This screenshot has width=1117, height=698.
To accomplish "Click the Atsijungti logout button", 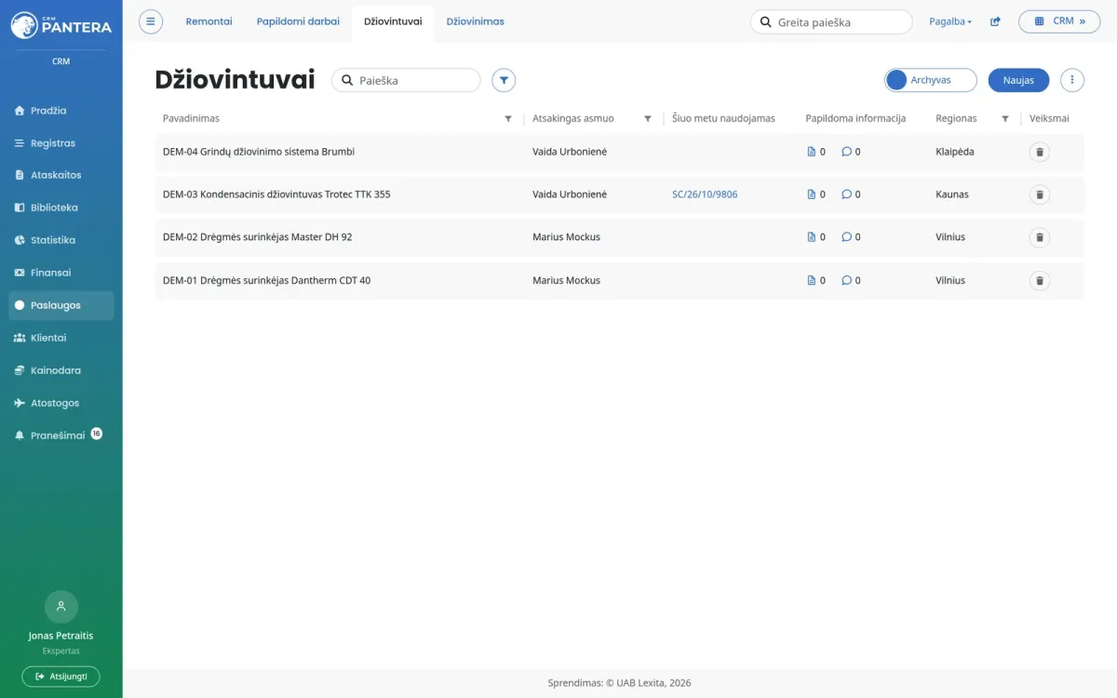I will click(61, 677).
